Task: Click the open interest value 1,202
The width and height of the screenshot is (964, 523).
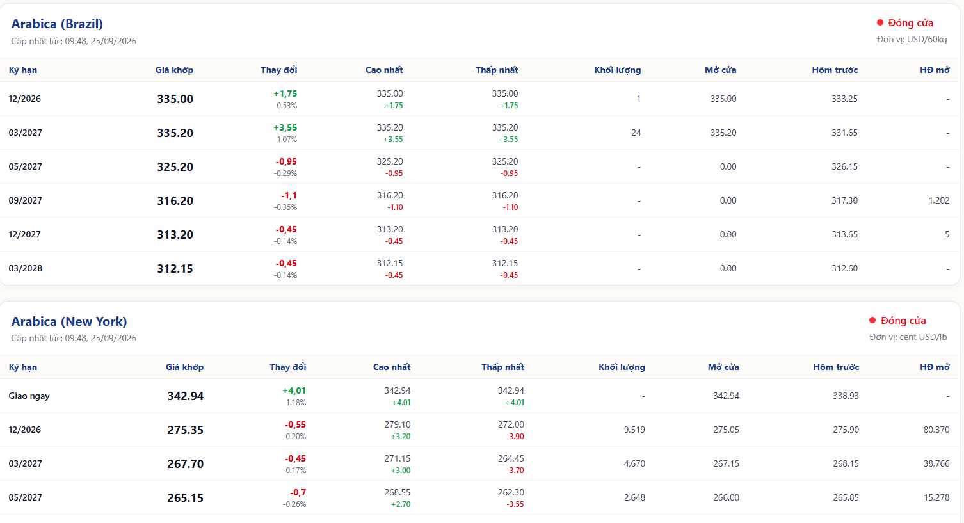Action: click(x=939, y=200)
